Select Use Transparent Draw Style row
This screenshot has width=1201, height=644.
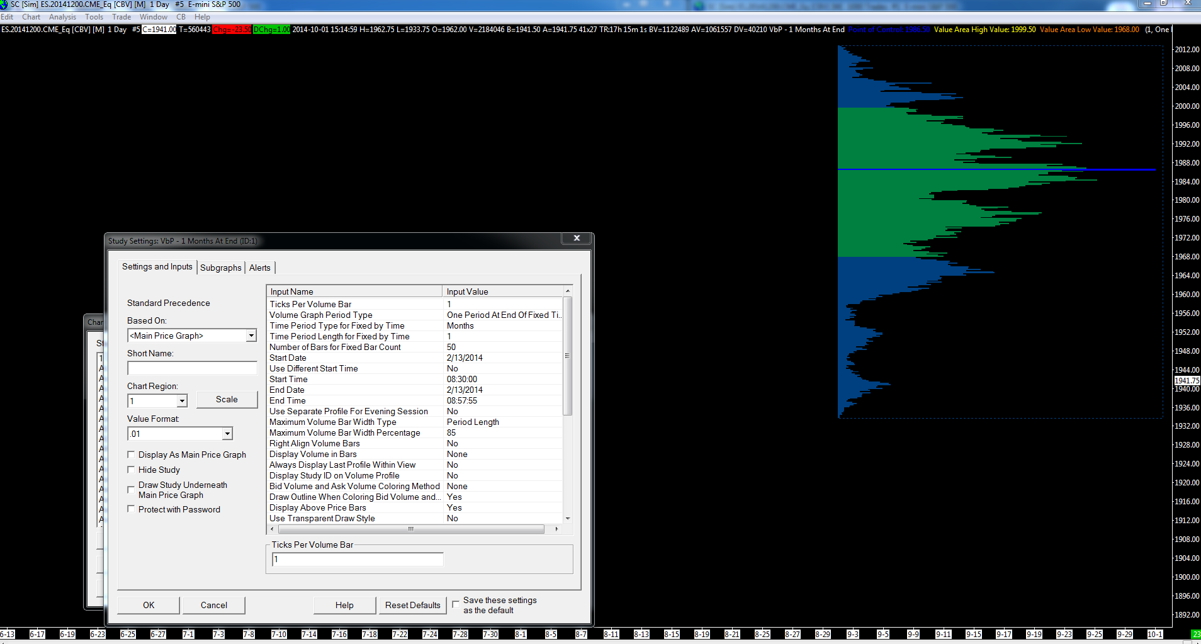[415, 518]
